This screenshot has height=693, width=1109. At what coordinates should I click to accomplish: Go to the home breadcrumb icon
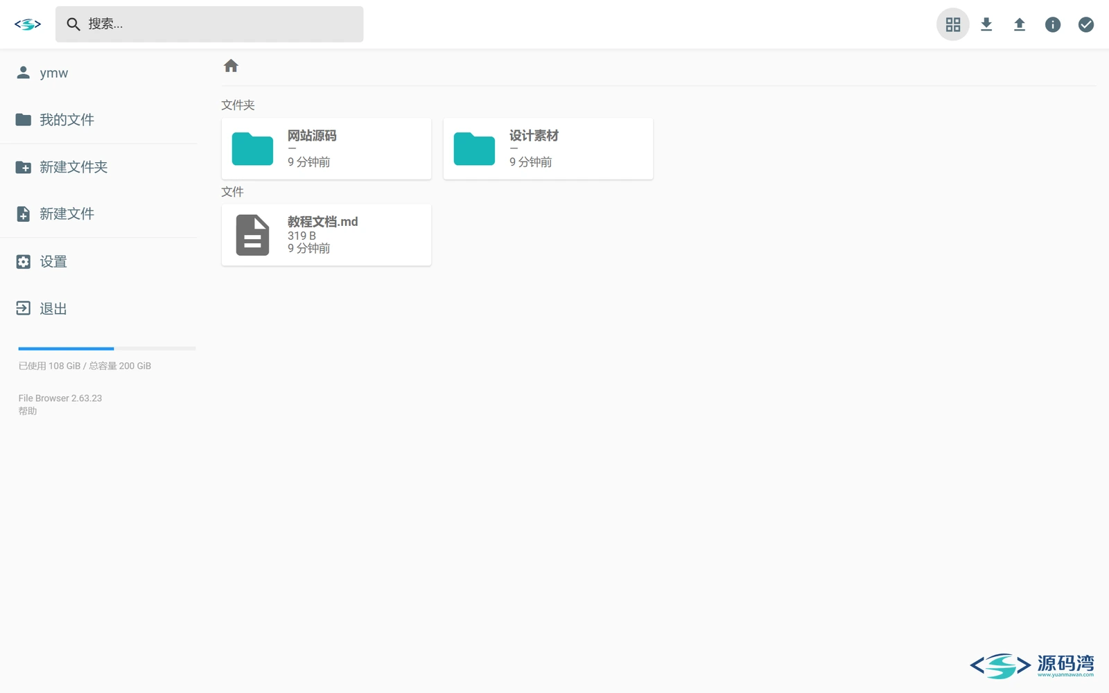point(231,66)
